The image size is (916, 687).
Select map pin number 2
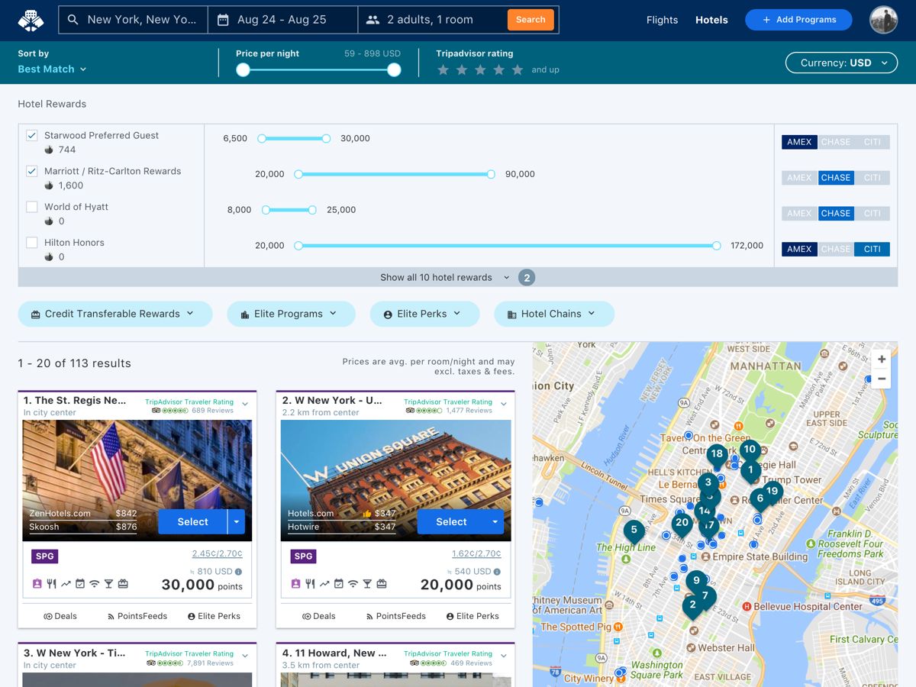(x=692, y=606)
